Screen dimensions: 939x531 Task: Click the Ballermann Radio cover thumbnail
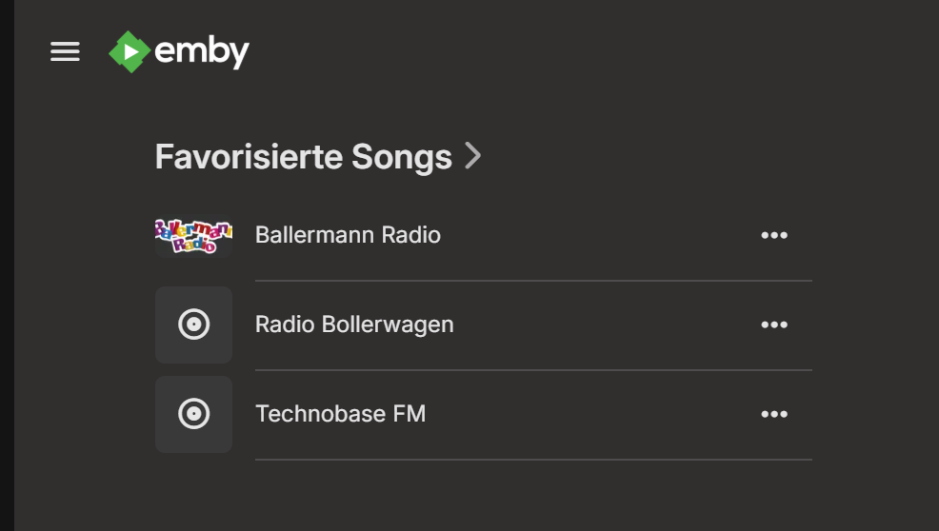pyautogui.click(x=193, y=235)
